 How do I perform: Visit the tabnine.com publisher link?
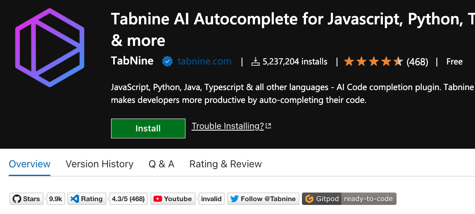point(204,62)
